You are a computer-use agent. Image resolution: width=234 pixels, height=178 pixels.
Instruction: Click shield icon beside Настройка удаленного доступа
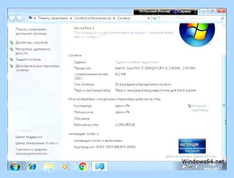coord(12,49)
